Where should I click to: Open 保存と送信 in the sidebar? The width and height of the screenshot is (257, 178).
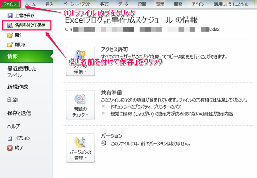point(19,113)
